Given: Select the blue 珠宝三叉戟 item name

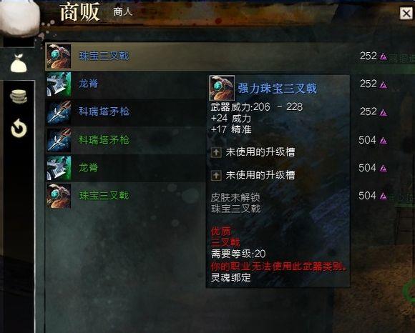Looking at the screenshot, I should (104, 56).
